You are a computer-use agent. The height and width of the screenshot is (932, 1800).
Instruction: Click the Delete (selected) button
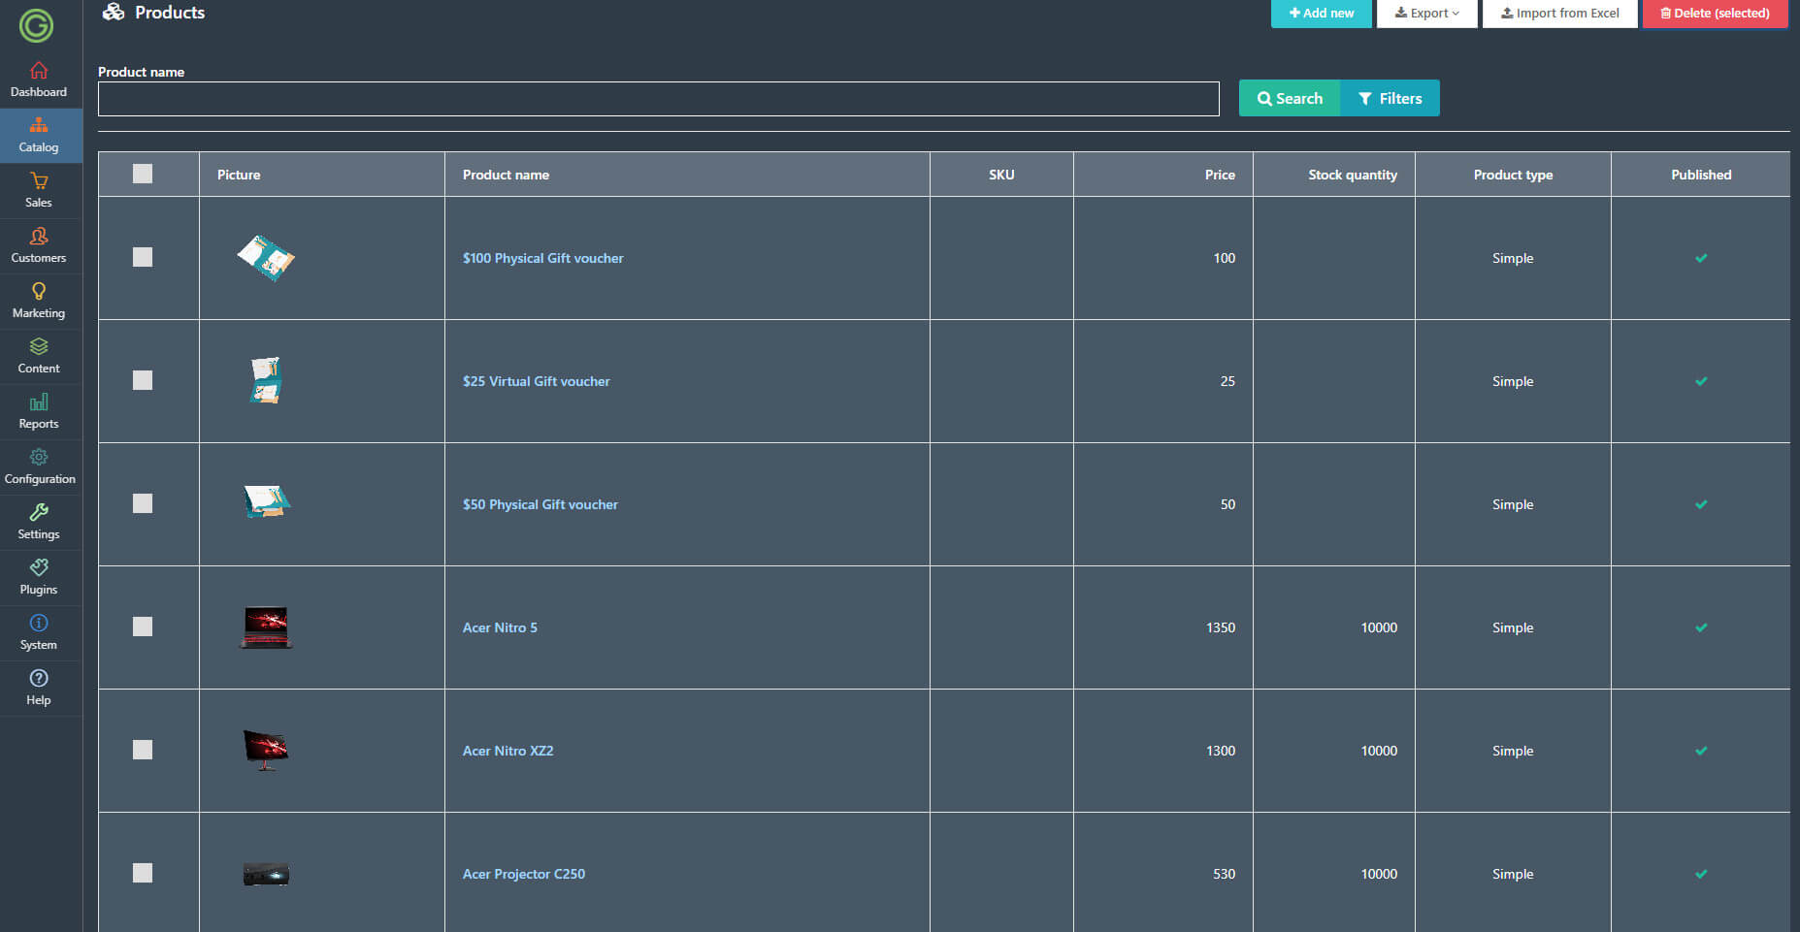(1715, 14)
